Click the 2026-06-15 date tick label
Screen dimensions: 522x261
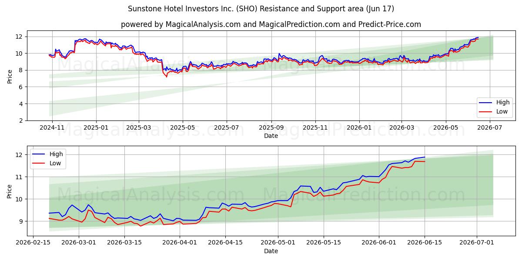tap(425, 243)
